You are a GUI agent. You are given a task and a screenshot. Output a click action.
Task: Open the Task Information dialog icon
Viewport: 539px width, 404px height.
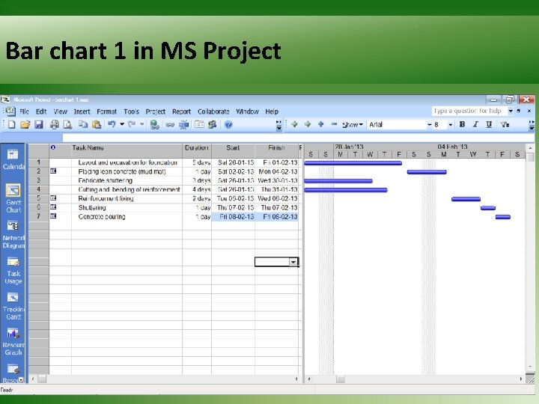point(199,124)
